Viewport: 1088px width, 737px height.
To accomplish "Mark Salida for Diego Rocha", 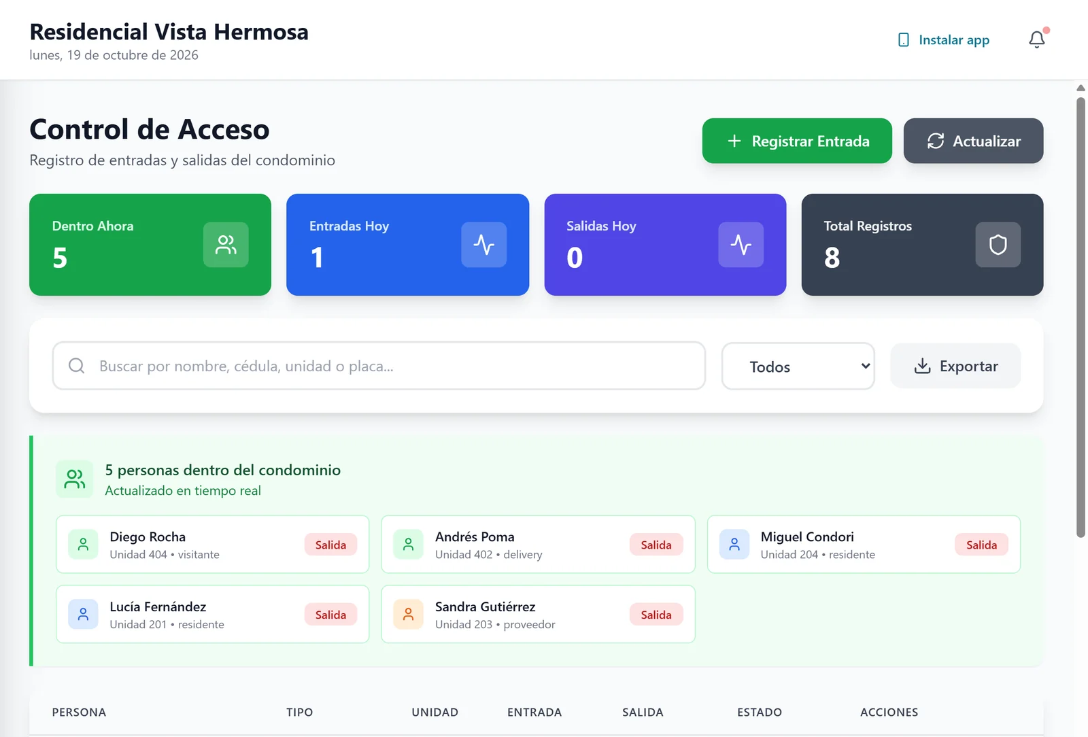I will coord(330,545).
